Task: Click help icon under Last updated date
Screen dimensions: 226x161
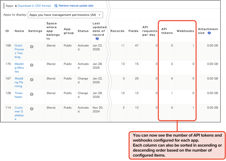Action: point(97,39)
